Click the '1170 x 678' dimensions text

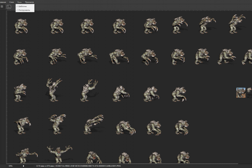[45, 166]
